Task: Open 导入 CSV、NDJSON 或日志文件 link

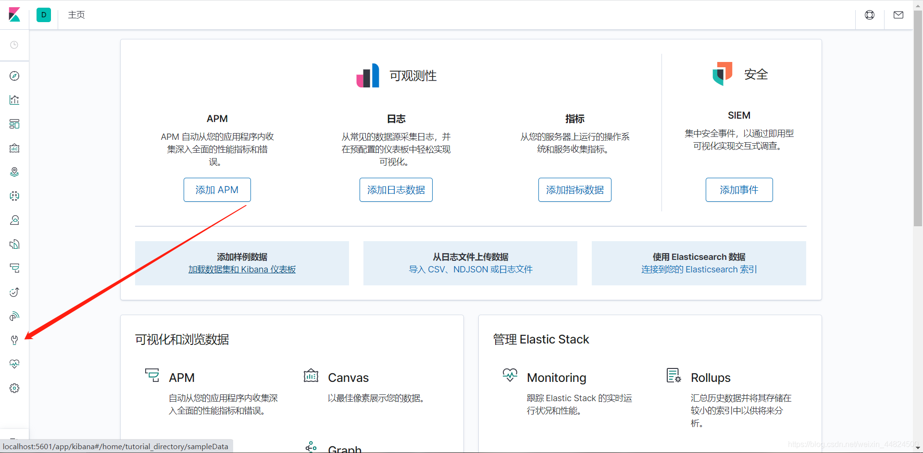Action: pyautogui.click(x=471, y=269)
